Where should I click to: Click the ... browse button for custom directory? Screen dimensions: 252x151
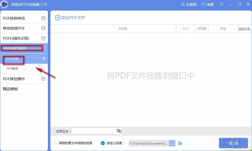click(x=172, y=143)
